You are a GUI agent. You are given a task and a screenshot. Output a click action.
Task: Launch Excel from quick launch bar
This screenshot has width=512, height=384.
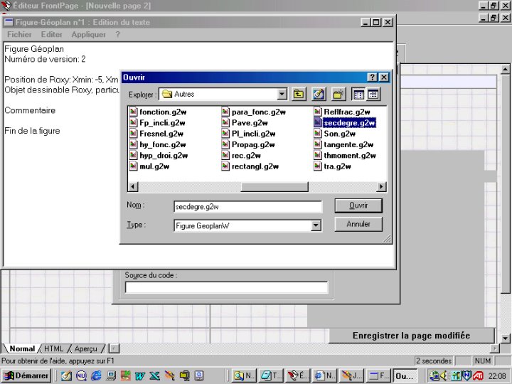pyautogui.click(x=155, y=376)
